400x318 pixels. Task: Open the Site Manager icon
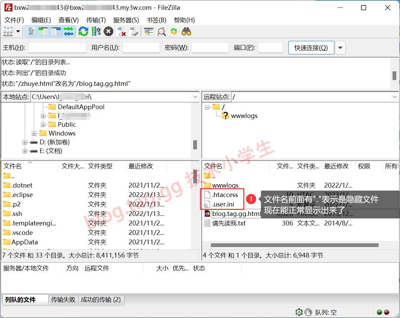point(8,32)
